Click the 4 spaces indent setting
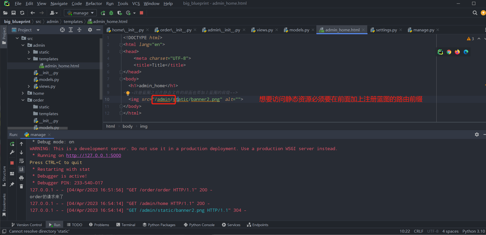Image resolution: width=486 pixels, height=235 pixels. [x=451, y=231]
